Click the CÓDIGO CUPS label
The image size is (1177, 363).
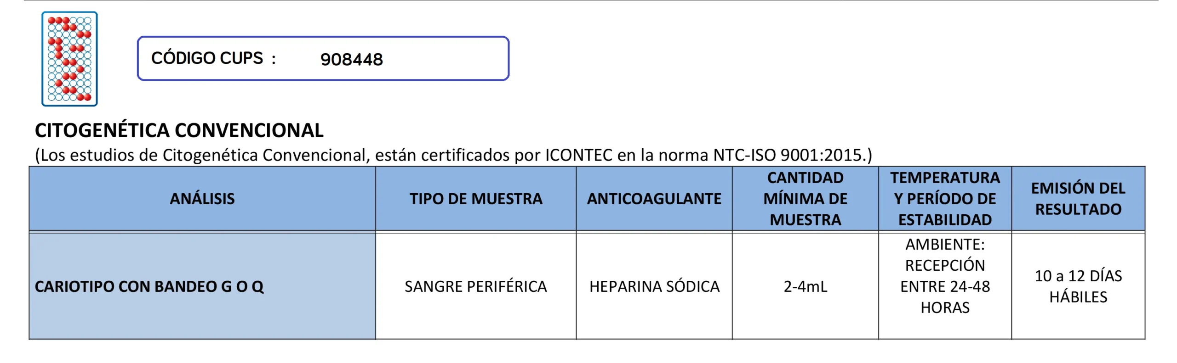(207, 58)
